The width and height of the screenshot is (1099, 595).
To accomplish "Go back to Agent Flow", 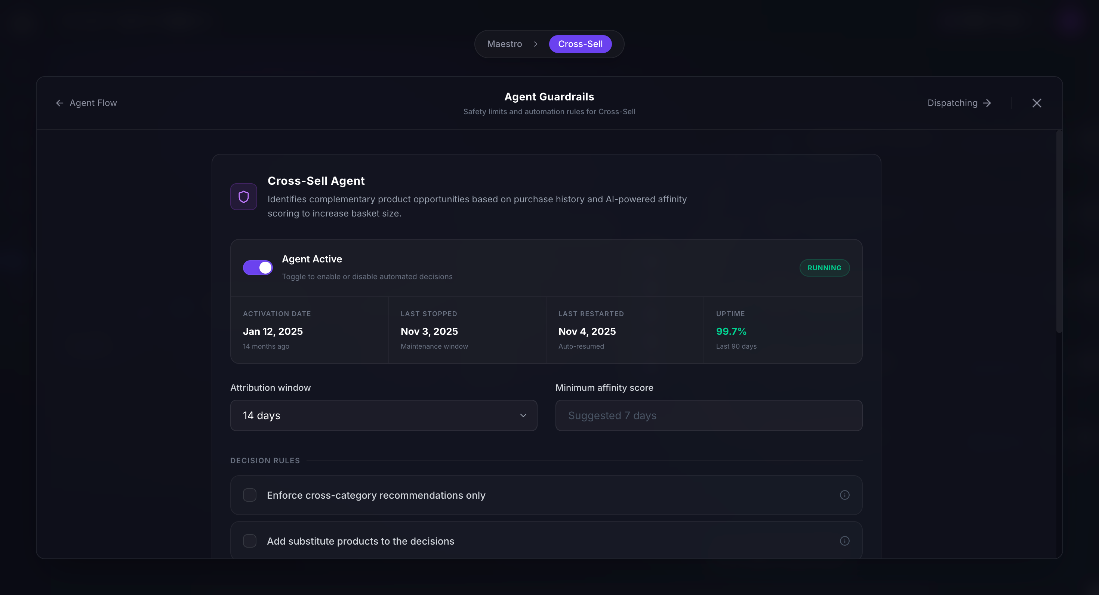I will coord(93,103).
